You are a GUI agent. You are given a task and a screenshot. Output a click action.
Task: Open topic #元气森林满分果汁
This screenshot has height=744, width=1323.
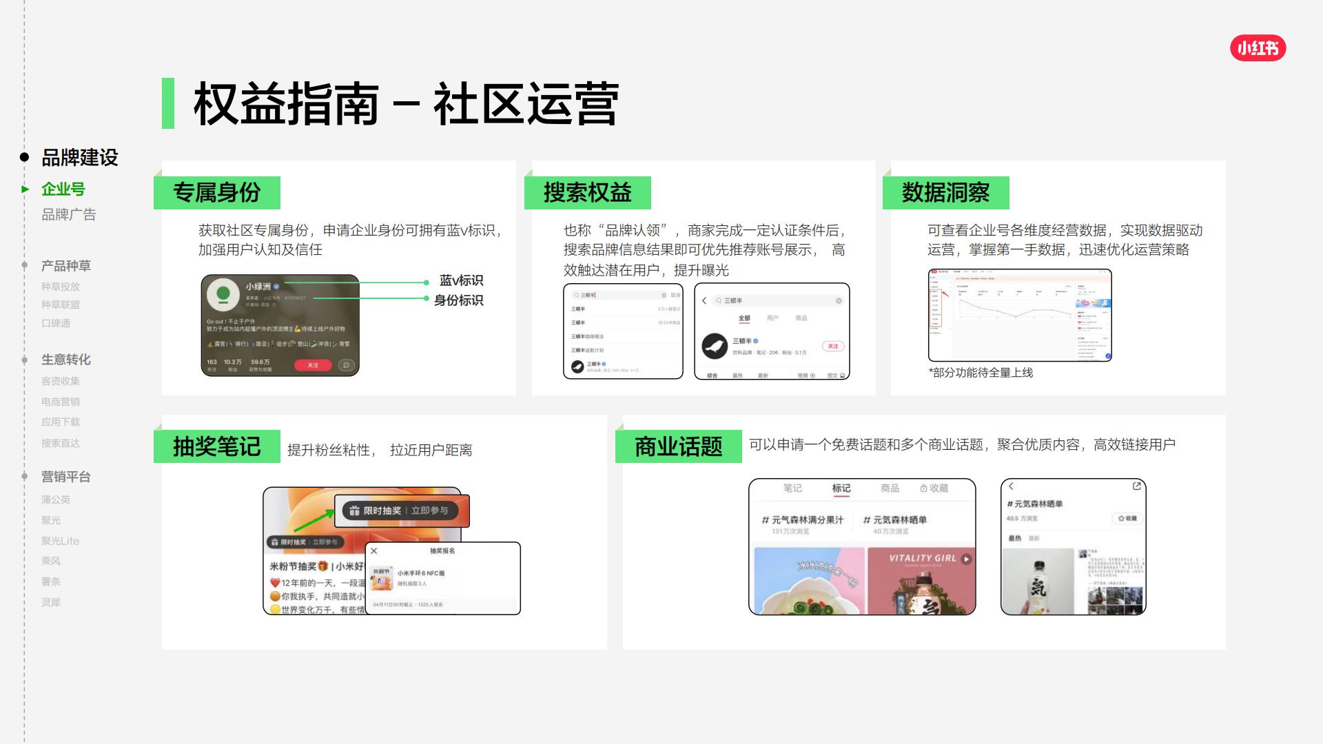tap(802, 525)
